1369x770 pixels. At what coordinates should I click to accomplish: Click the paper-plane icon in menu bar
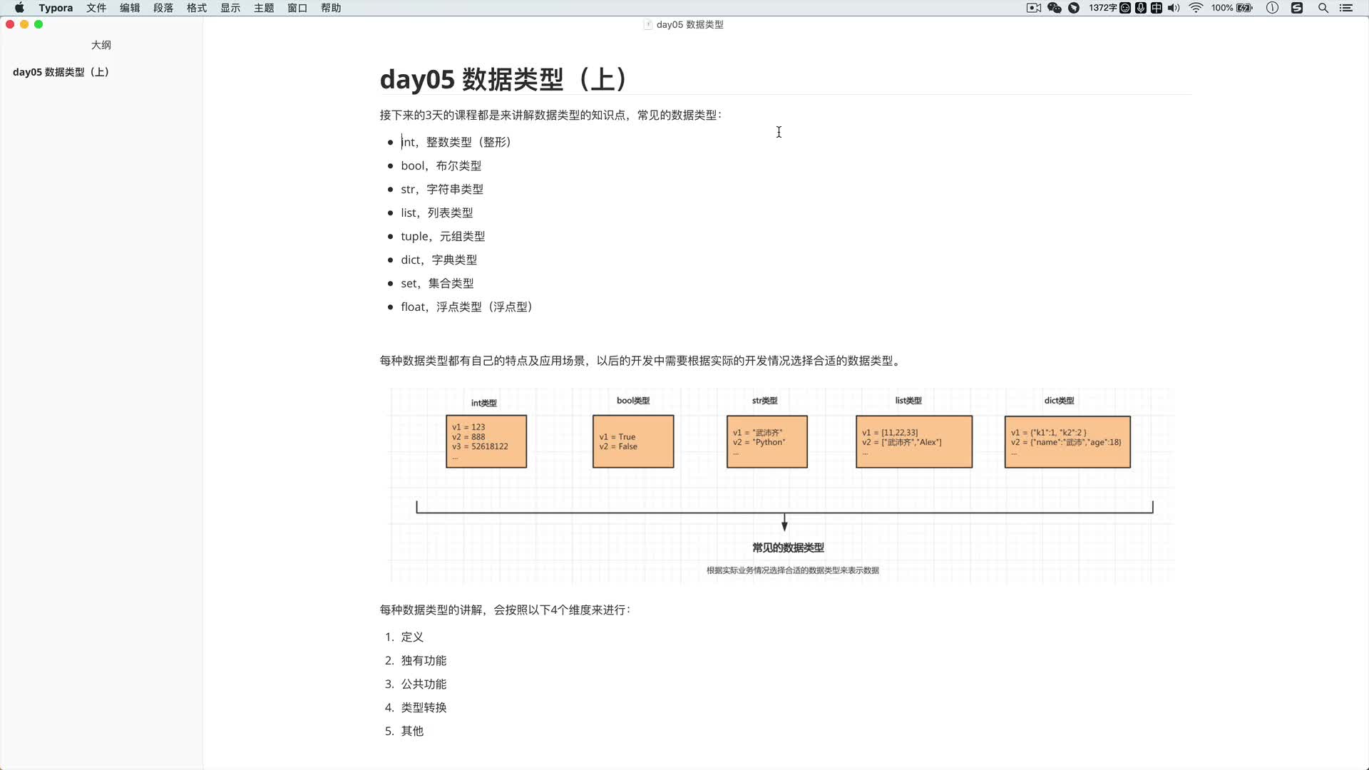(x=1074, y=8)
